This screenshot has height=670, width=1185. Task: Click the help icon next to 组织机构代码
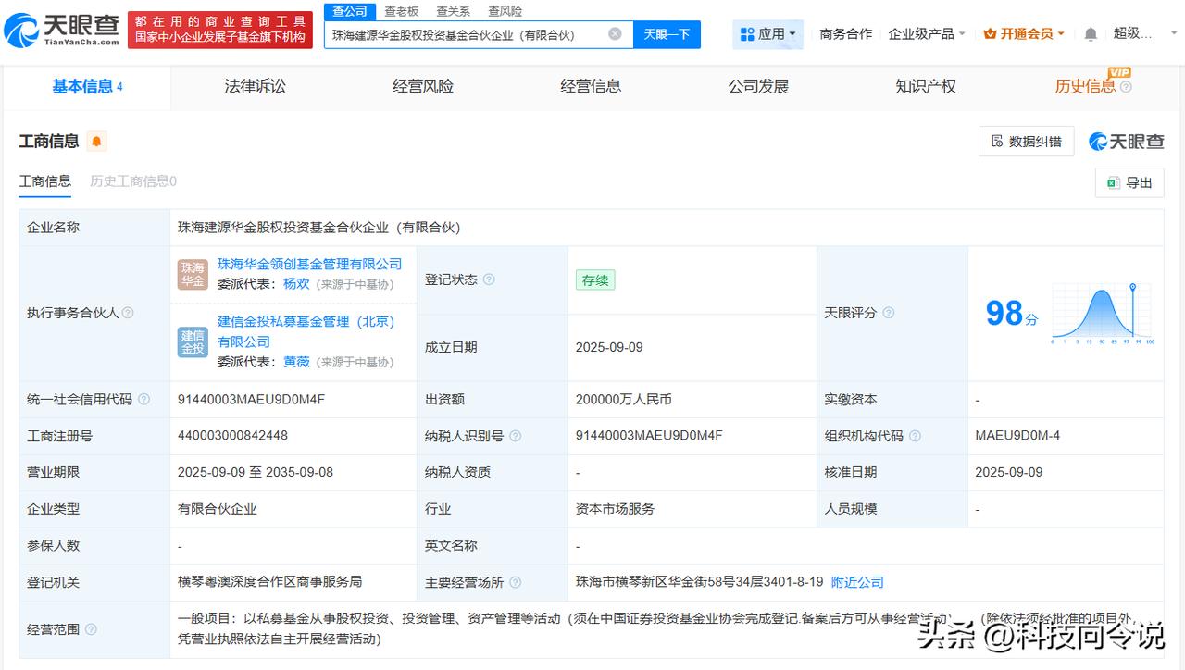[x=916, y=436]
